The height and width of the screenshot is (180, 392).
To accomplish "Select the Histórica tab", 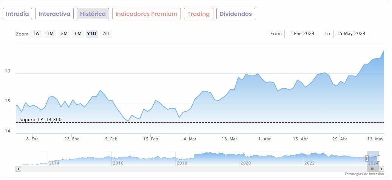I will [x=93, y=14].
